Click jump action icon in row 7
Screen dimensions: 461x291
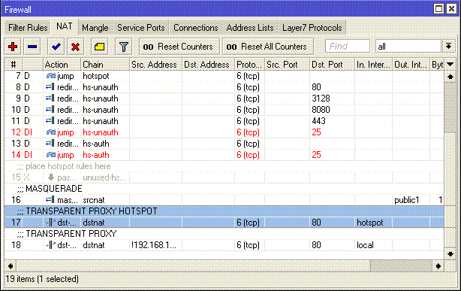pos(50,76)
